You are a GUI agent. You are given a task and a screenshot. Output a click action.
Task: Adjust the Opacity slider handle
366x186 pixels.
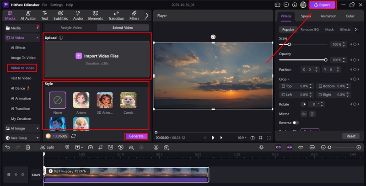coord(326,60)
